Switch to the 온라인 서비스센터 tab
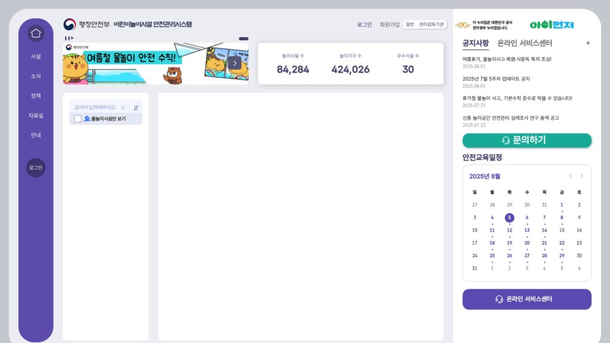This screenshot has height=343, width=610. click(x=524, y=43)
